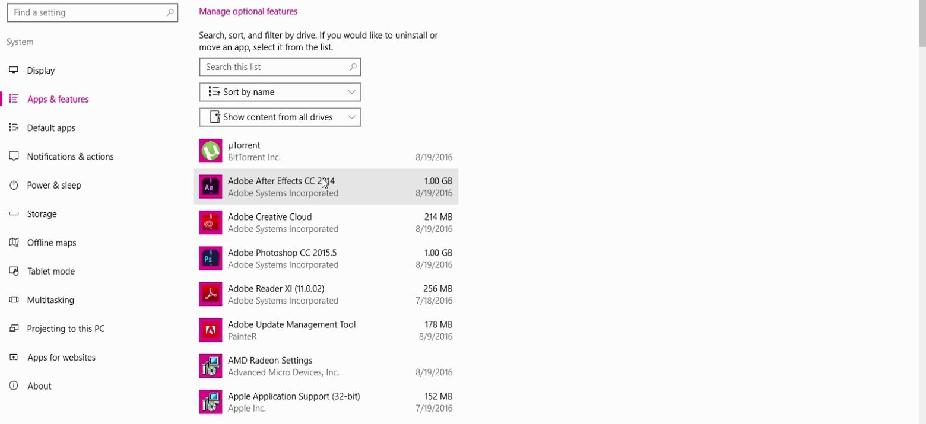Screen dimensions: 926x424
Task: Click the Apple Application Support icon
Action: [210, 402]
